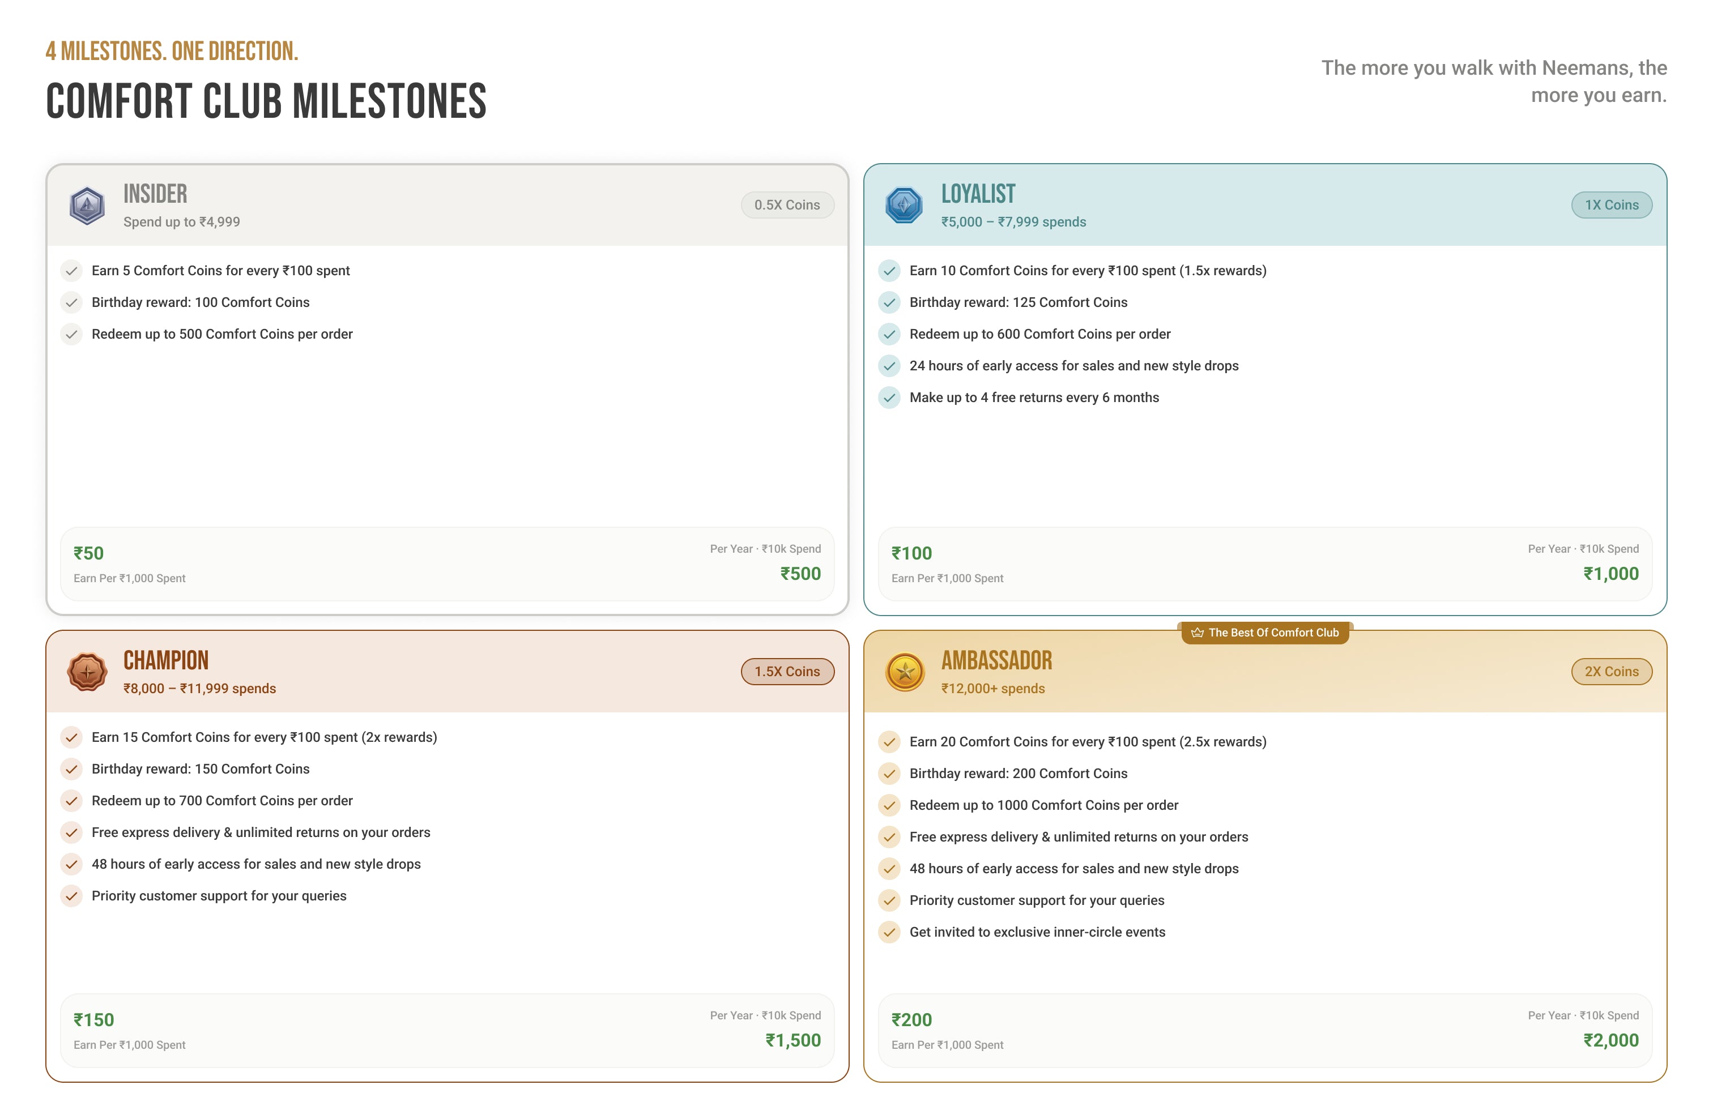Click the '₹200' earn value on Ambassador
1713x1119 pixels.
click(911, 1020)
